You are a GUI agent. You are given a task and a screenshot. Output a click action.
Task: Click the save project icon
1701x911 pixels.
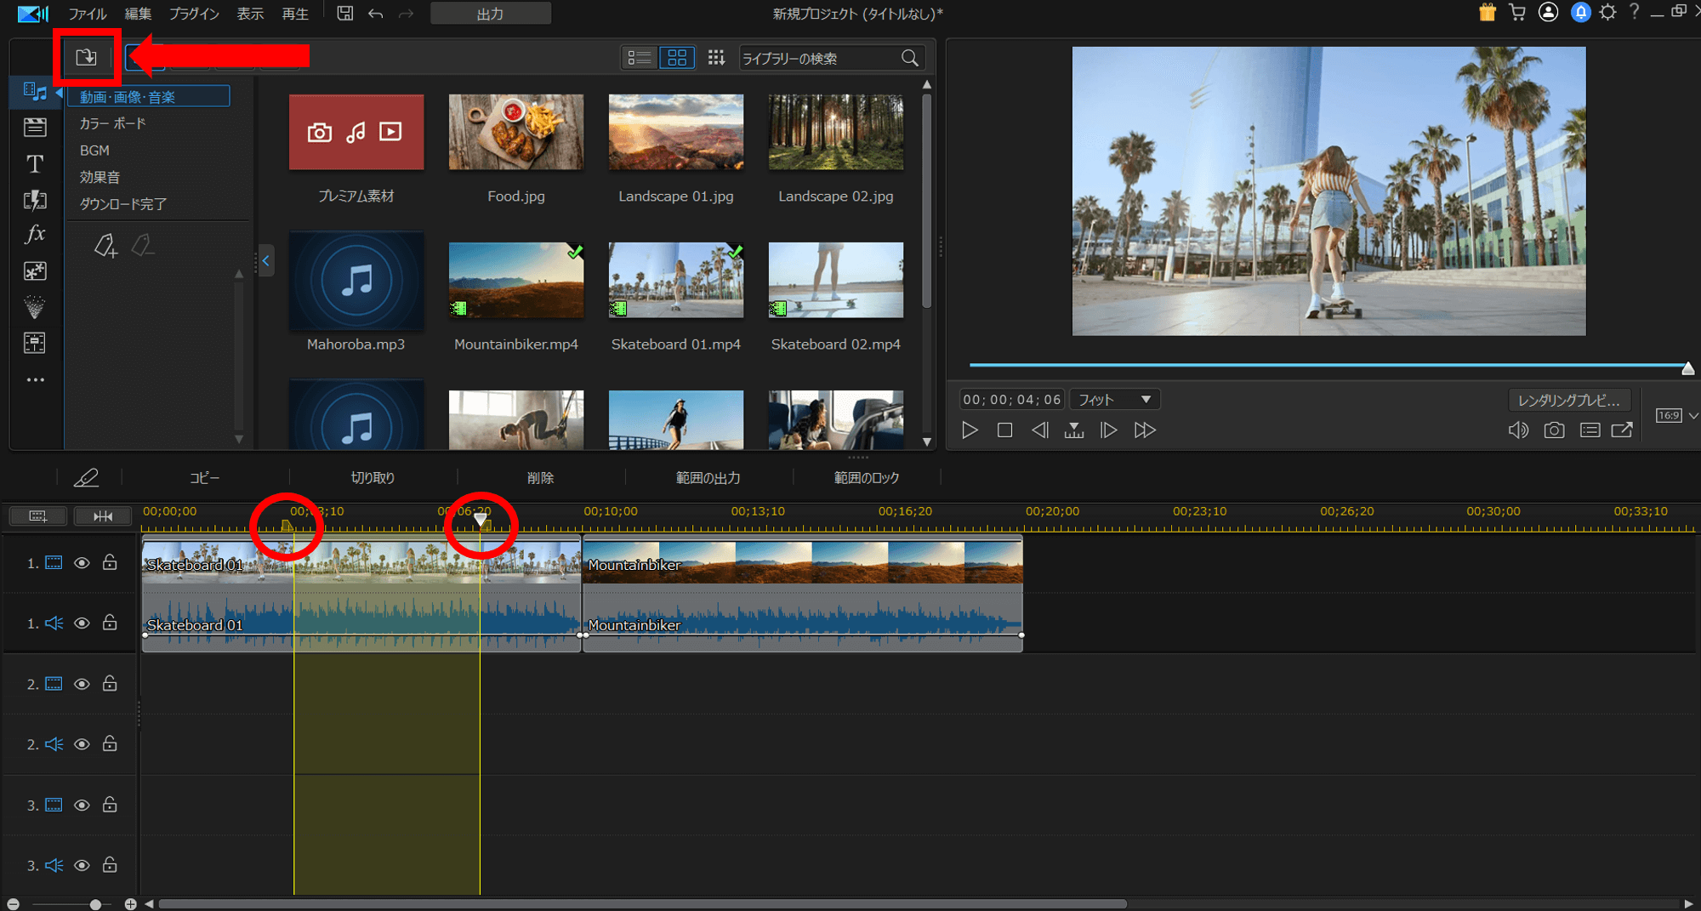click(x=344, y=14)
